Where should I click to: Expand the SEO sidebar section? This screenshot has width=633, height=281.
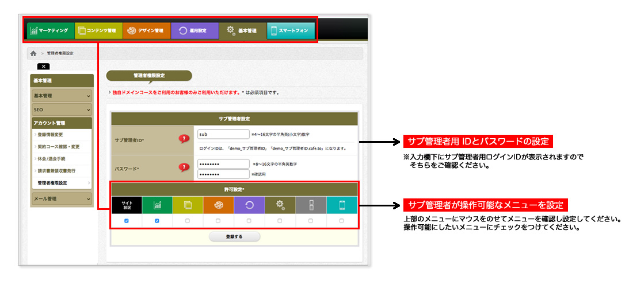click(62, 110)
